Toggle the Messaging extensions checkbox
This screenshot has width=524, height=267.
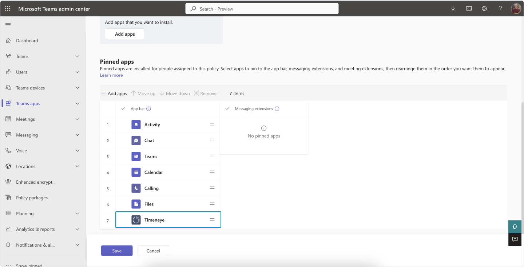tap(227, 108)
